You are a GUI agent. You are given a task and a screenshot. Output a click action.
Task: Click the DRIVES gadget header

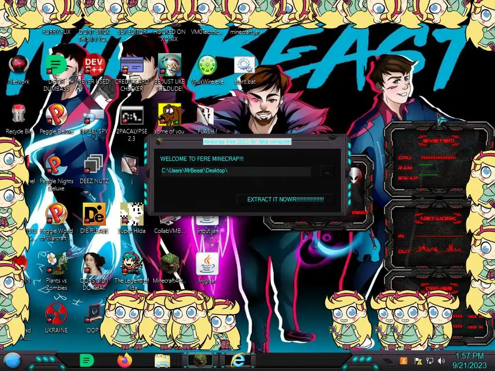439,288
